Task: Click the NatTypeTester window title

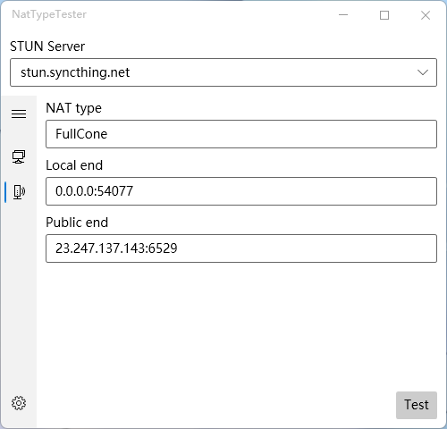Action: [x=49, y=14]
